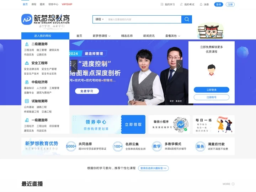This screenshot has height=192, width=256.
Task: Open 安全生产管理 course link
Action: 49,69
